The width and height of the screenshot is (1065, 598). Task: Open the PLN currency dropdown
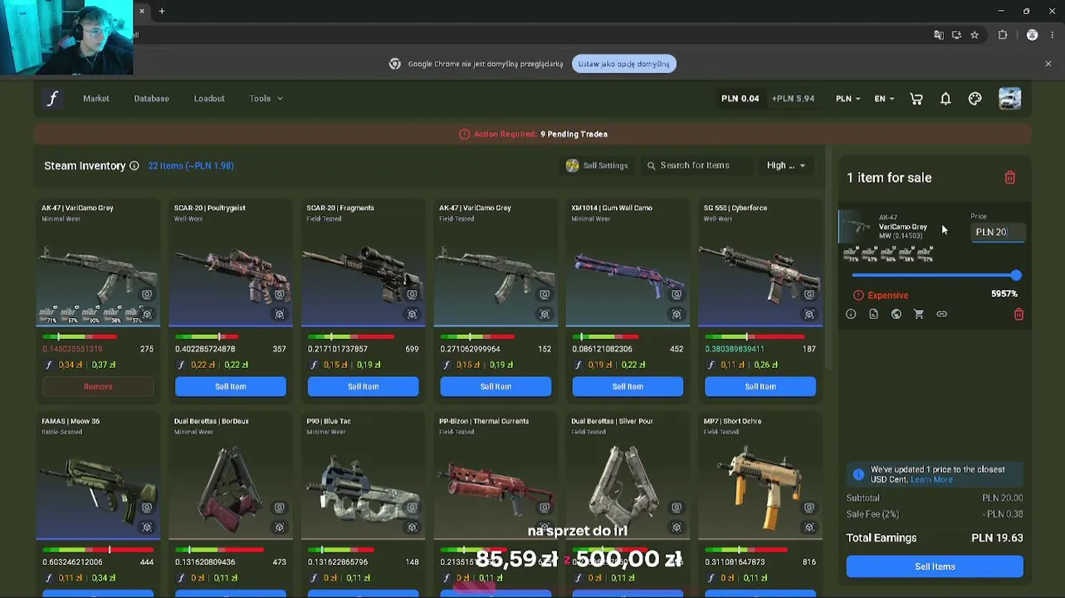(x=848, y=99)
